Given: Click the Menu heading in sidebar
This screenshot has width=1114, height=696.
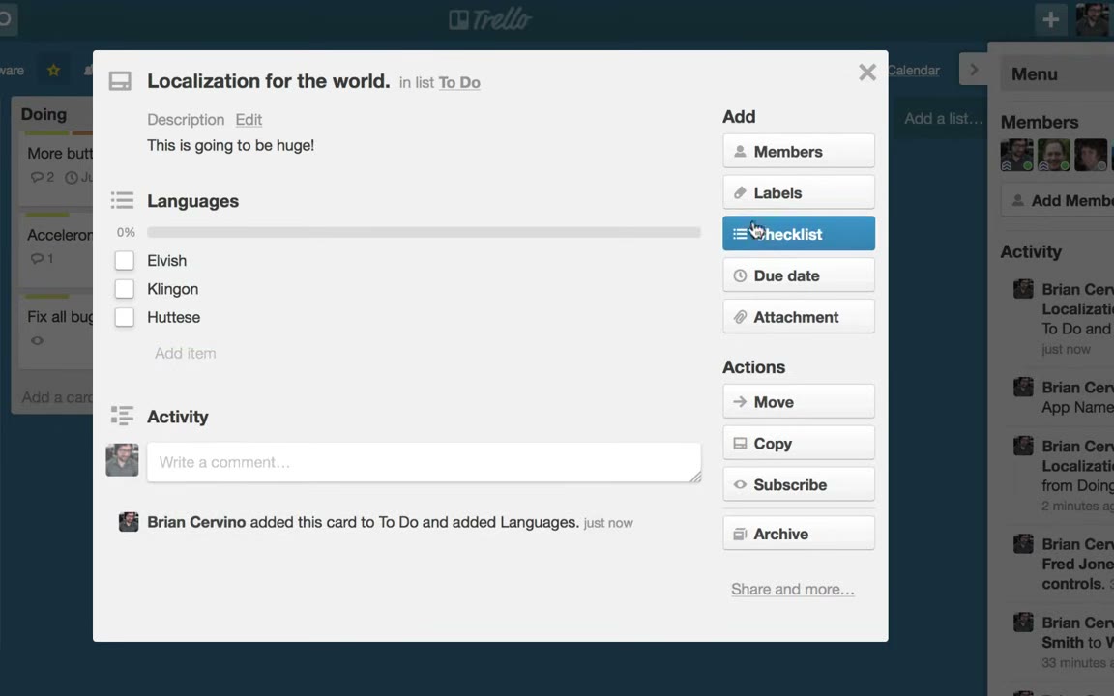Looking at the screenshot, I should click(1035, 73).
